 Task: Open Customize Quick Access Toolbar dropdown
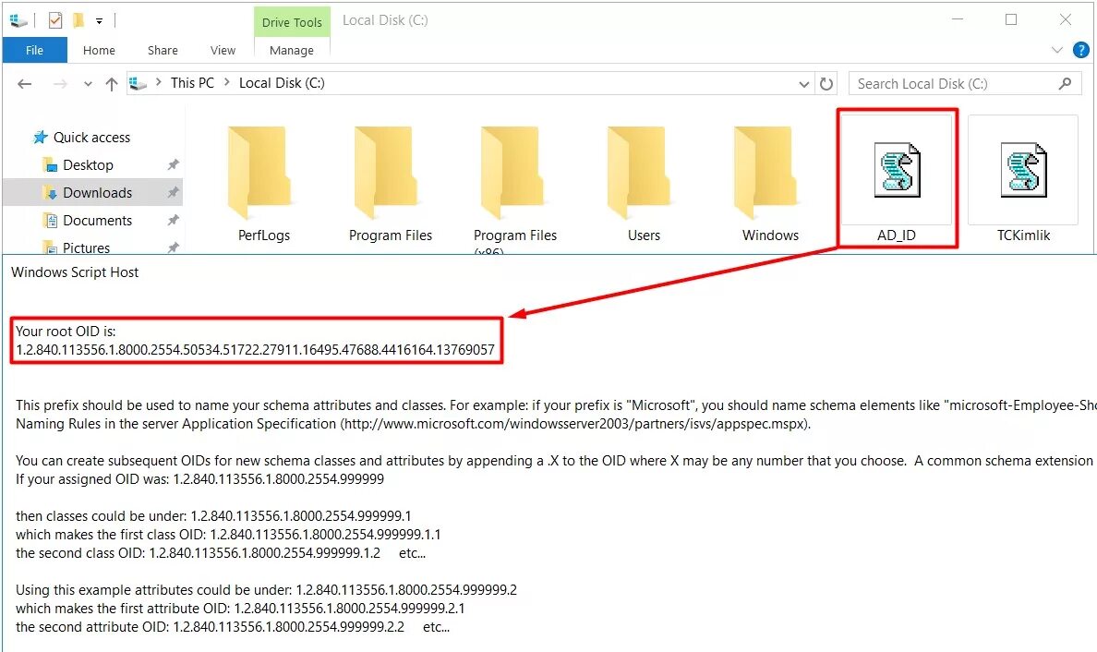[x=100, y=21]
